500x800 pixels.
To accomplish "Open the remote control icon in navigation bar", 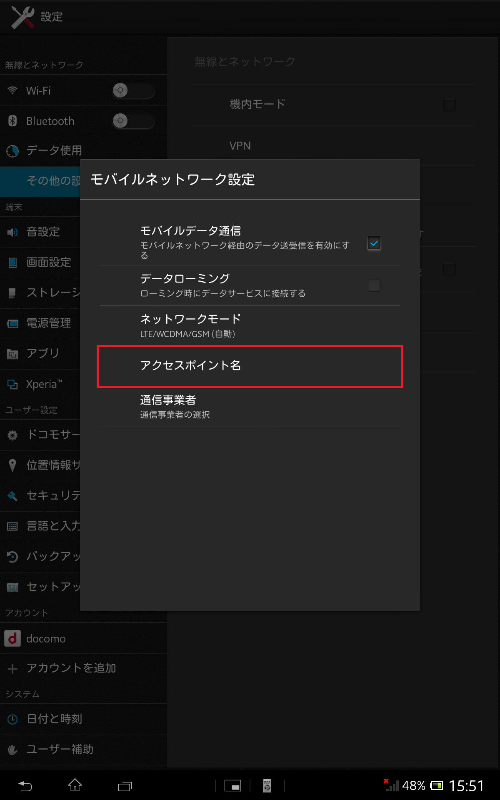I will click(x=267, y=785).
